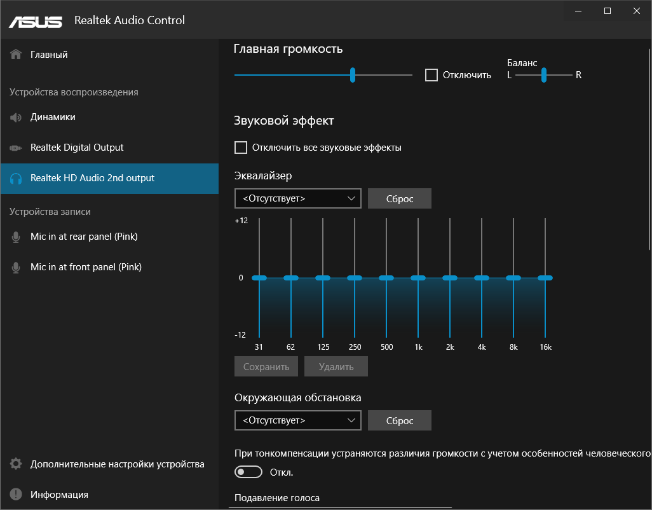Open Mic in at rear panel (Pink)

click(x=84, y=237)
